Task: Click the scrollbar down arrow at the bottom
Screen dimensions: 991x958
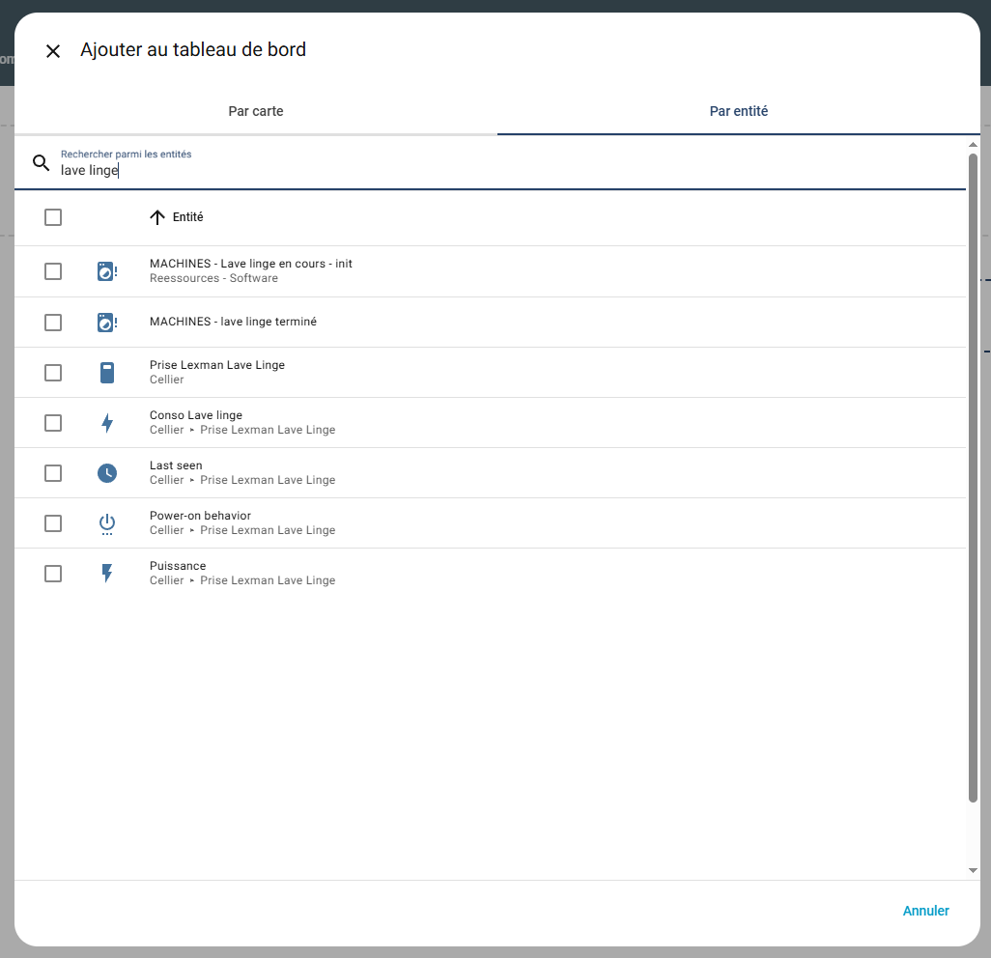Action: click(x=973, y=870)
